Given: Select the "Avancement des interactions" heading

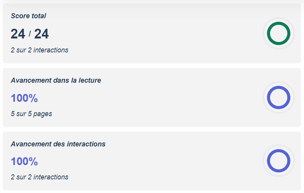Looking at the screenshot, I should tap(58, 144).
